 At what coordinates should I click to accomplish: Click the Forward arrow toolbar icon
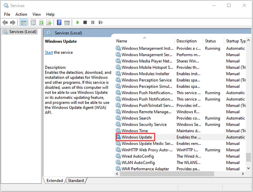(x=12, y=23)
